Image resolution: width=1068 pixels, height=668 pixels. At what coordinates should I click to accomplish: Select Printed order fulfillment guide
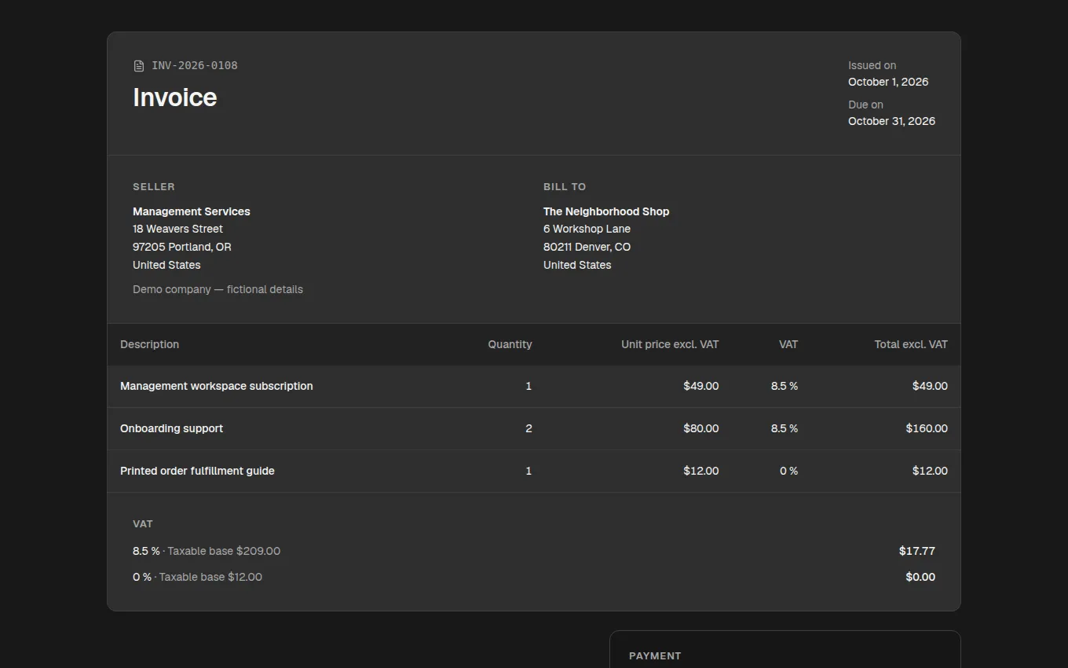click(197, 471)
